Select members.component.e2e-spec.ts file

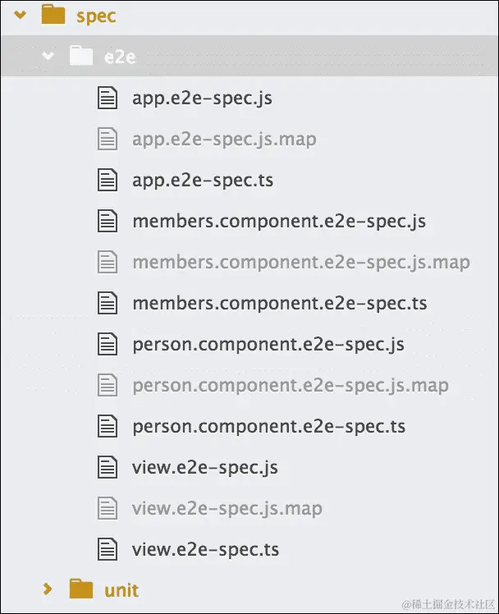tap(280, 304)
